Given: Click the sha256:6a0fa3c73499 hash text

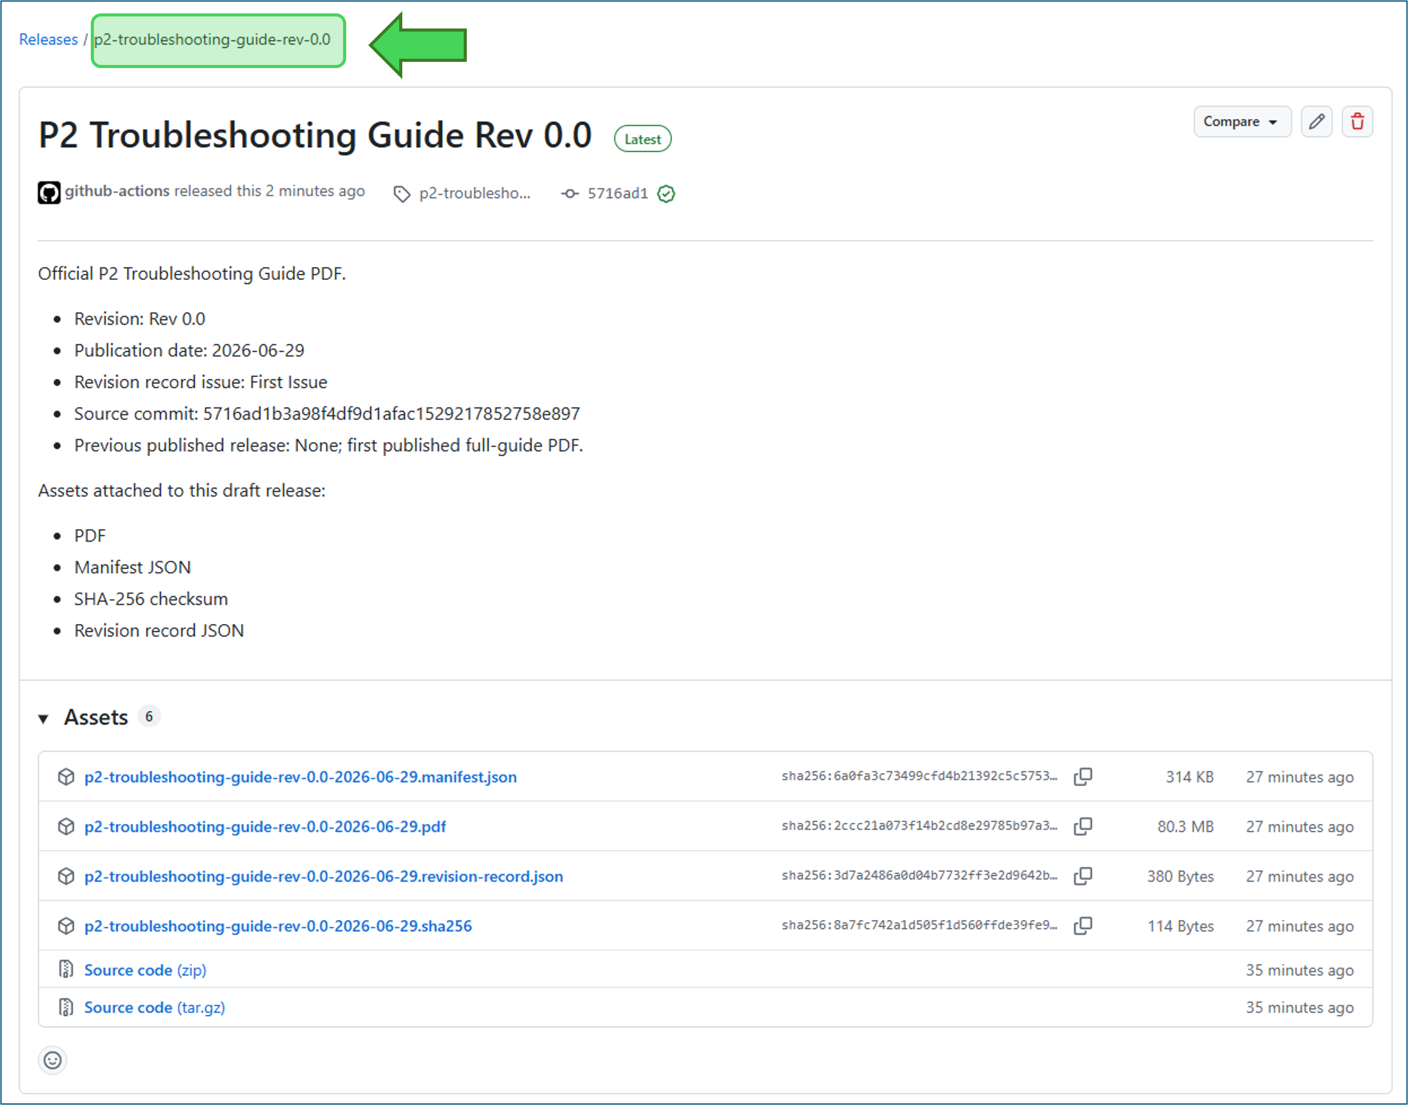Looking at the screenshot, I should tap(919, 776).
